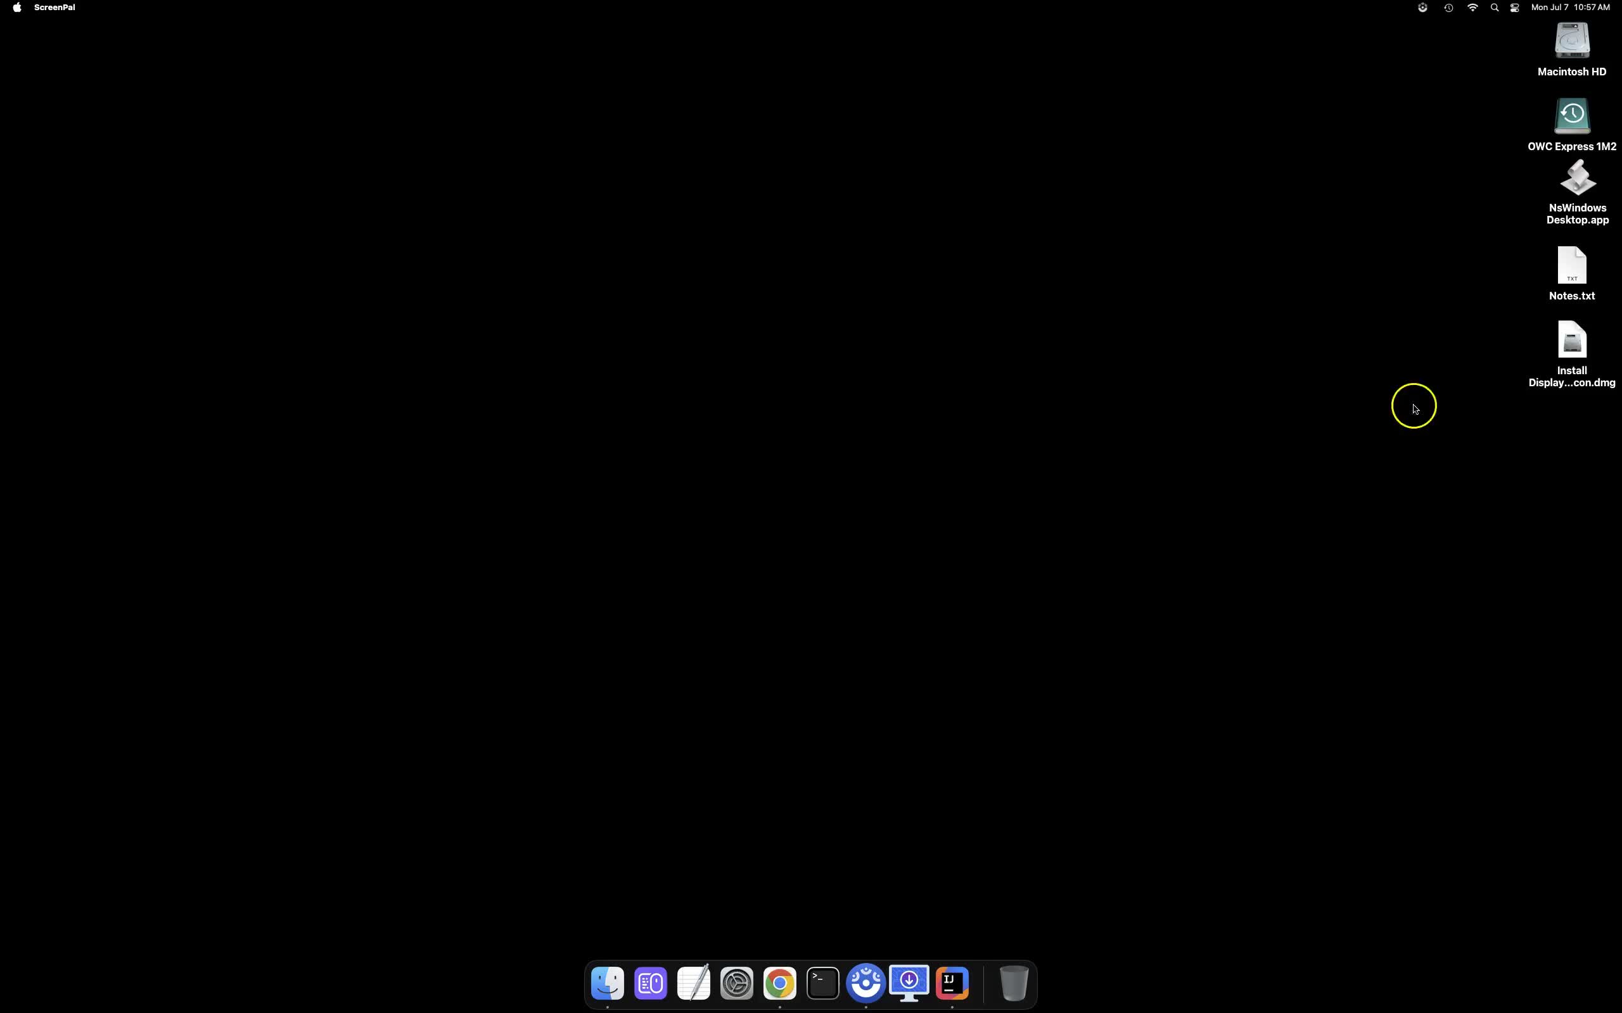Open the Time Machine menu bar icon
Image resolution: width=1622 pixels, height=1013 pixels.
click(1448, 8)
